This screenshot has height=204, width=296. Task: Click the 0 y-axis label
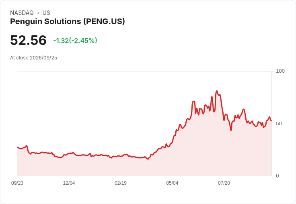click(x=277, y=176)
